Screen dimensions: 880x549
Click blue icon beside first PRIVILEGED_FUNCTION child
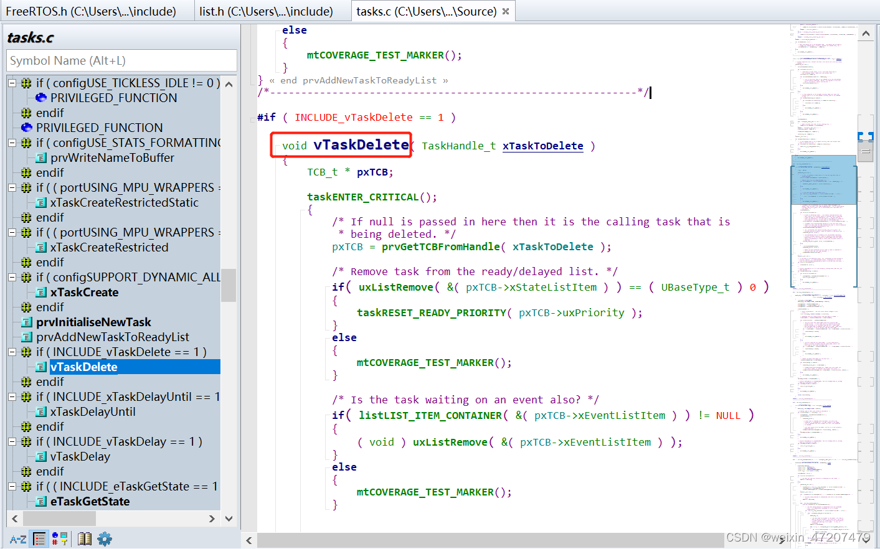41,98
